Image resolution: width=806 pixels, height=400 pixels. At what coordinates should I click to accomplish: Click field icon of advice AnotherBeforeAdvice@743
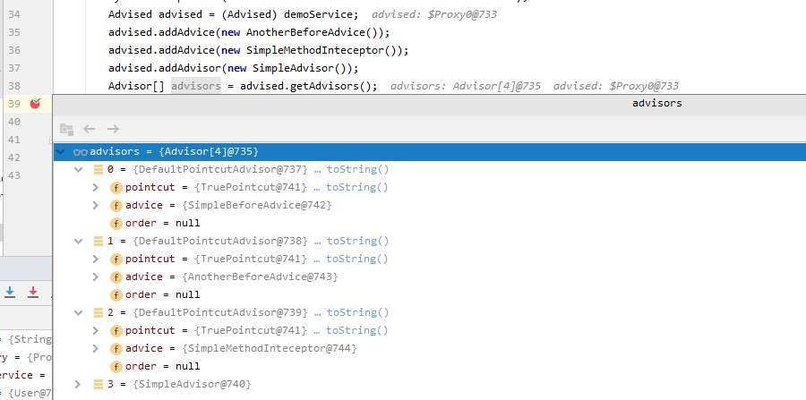pyautogui.click(x=116, y=277)
